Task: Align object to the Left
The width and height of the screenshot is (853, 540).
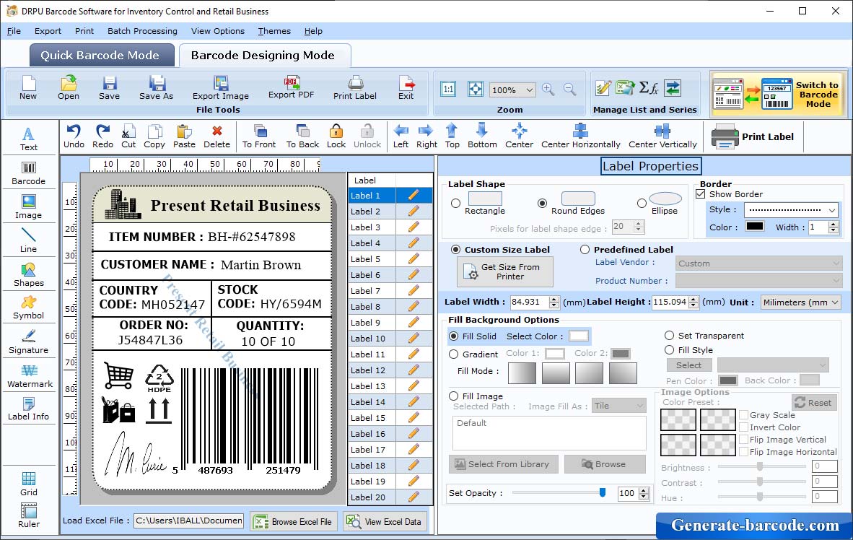Action: coord(401,136)
